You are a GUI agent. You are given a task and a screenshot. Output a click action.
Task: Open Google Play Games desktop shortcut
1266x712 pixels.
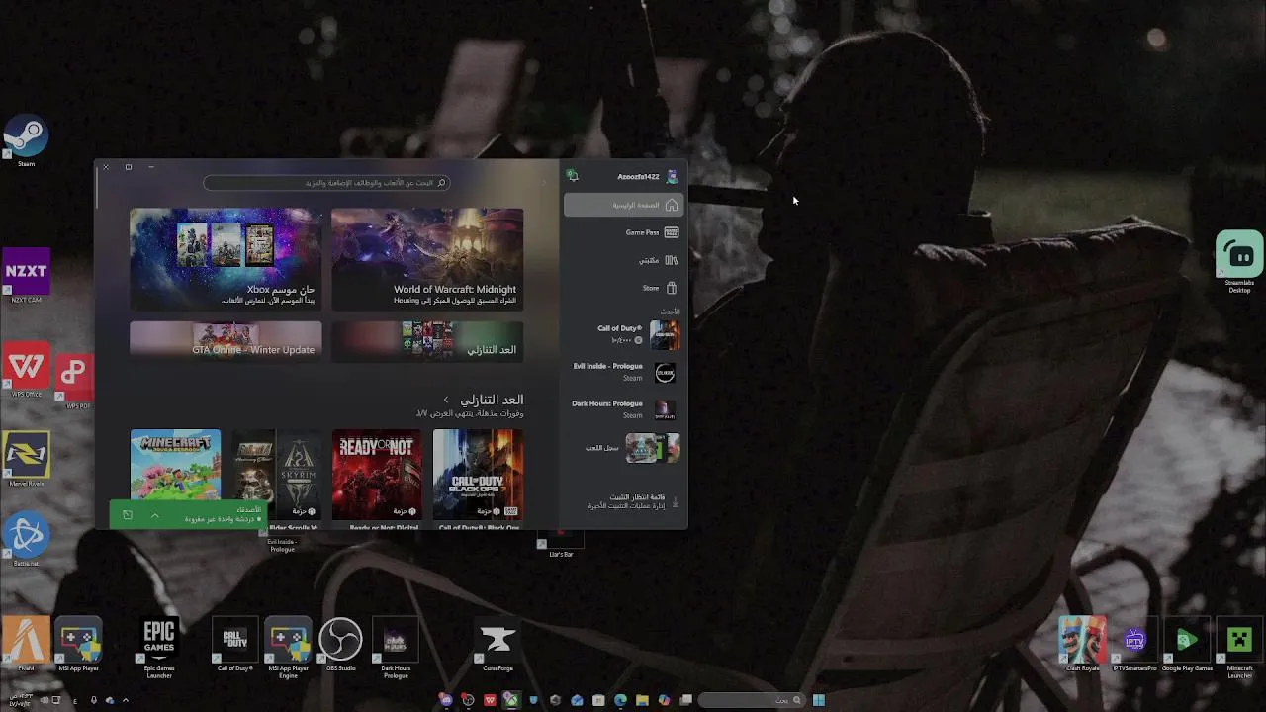(x=1187, y=645)
